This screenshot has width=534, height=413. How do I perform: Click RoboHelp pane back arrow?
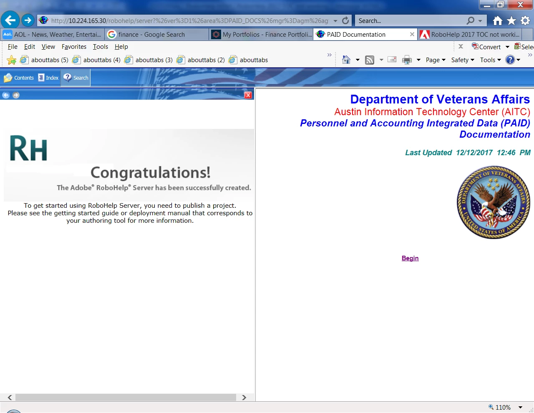[x=6, y=95]
